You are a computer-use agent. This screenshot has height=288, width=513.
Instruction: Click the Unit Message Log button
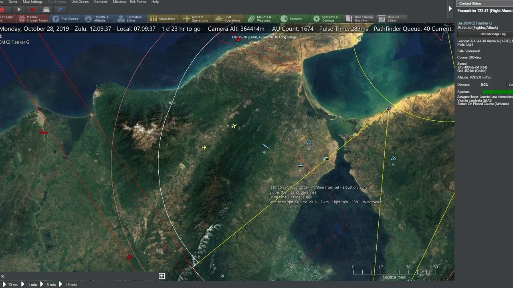coord(493,34)
